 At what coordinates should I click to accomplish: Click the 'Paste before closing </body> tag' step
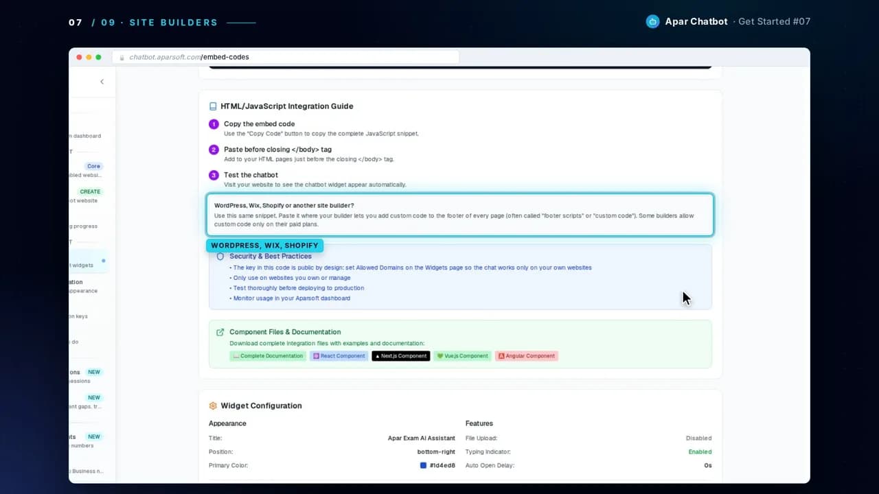coord(277,150)
